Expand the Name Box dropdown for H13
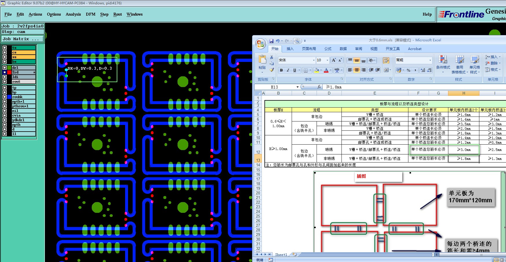The width and height of the screenshot is (506, 262). (297, 87)
